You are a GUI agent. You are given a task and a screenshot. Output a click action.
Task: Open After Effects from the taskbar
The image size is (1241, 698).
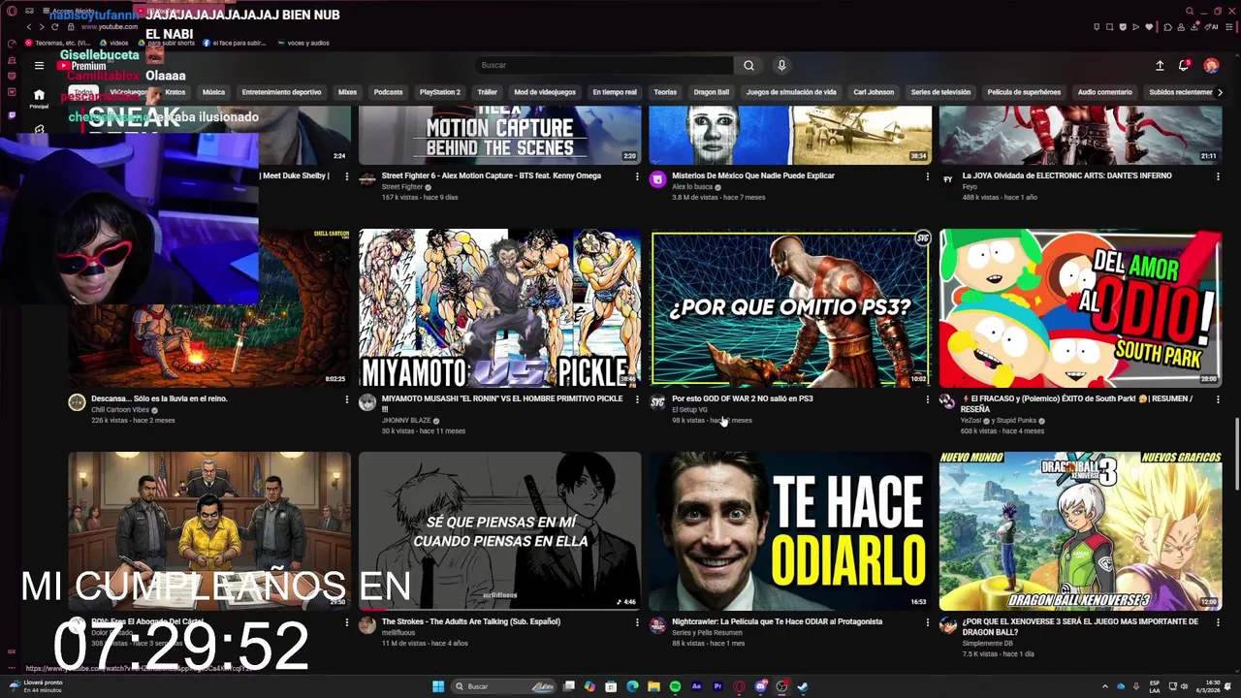[x=696, y=686]
